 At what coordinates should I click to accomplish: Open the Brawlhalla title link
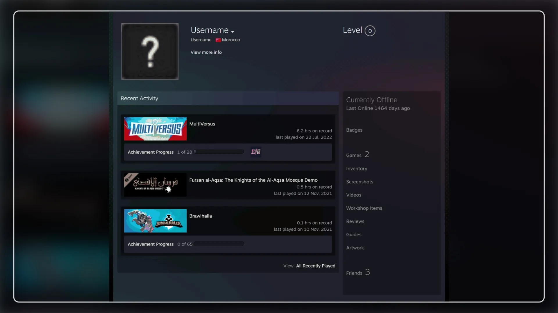coord(201,216)
